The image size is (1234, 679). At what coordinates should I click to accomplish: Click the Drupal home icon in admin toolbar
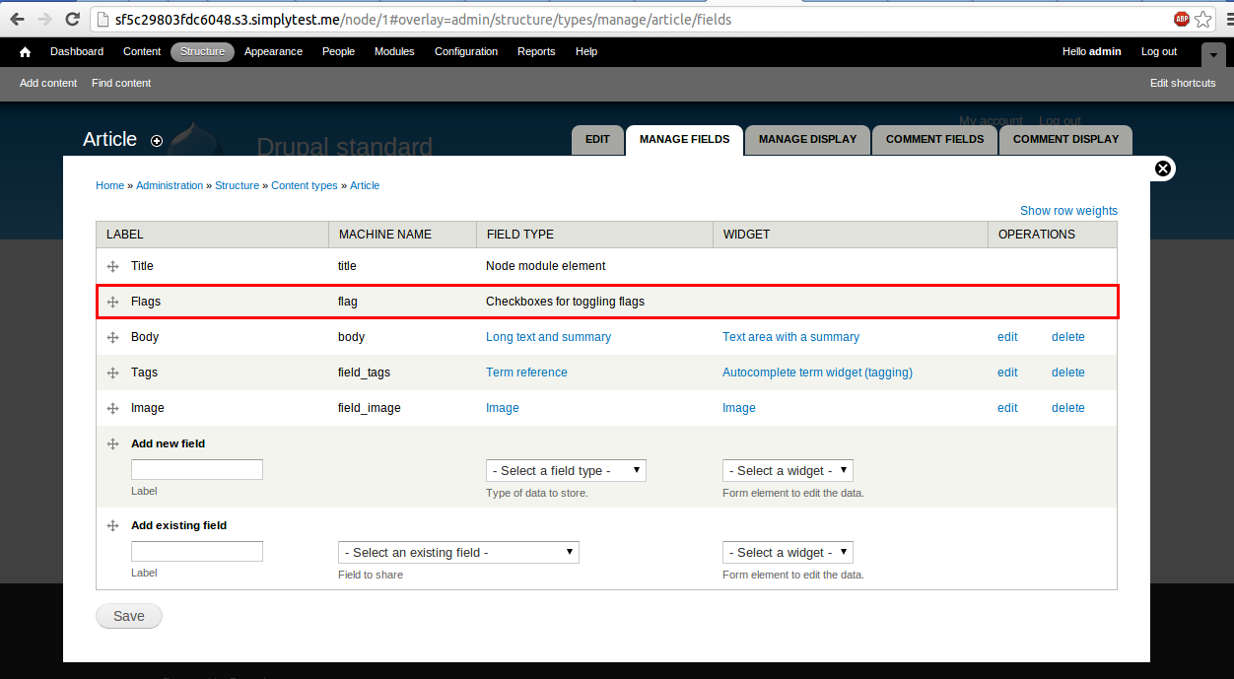pos(26,52)
